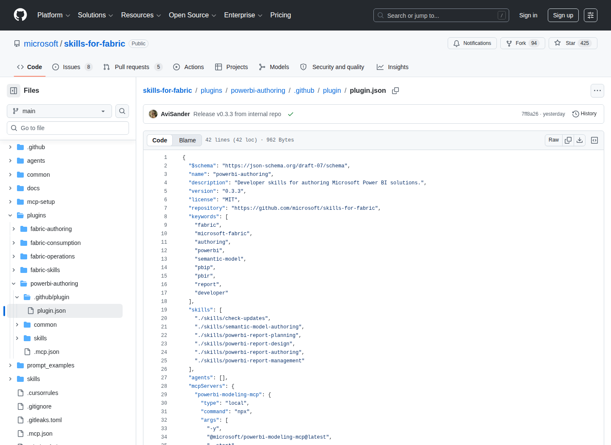Expand the mcp-setup folder
611x445 pixels.
10,202
